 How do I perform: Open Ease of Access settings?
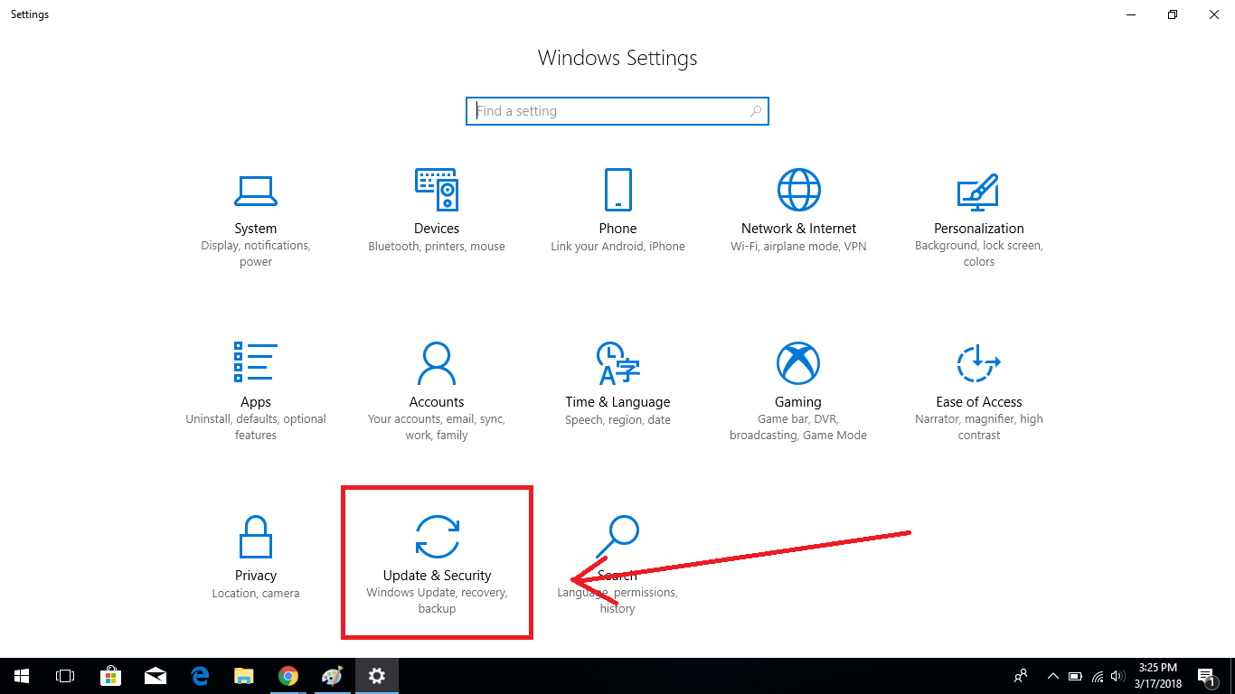tap(979, 392)
